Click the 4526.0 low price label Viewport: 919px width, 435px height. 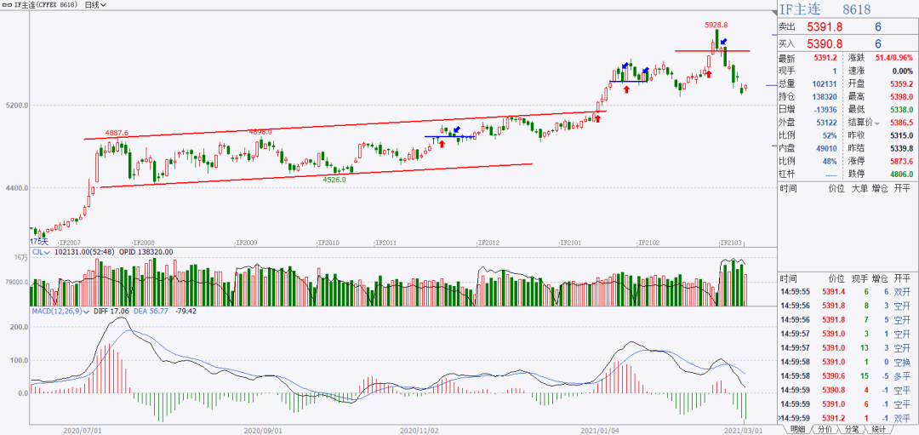coord(334,180)
